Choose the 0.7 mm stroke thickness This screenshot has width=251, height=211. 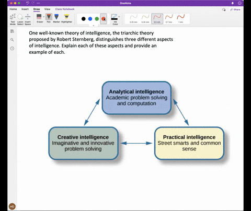pyautogui.click(x=169, y=19)
